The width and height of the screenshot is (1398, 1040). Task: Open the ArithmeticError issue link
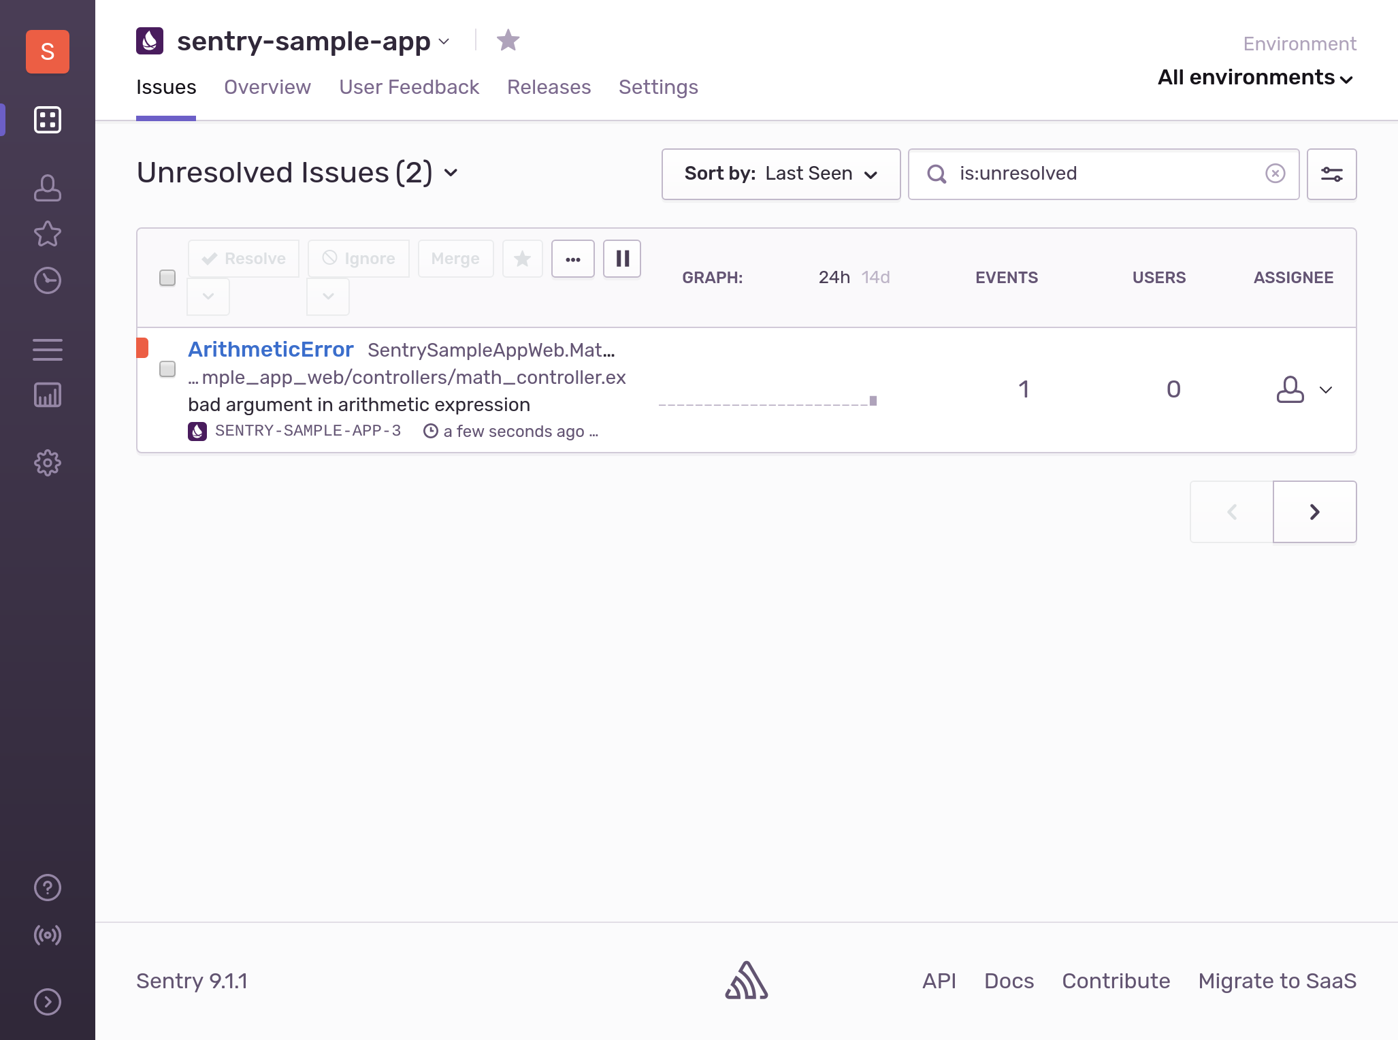(x=271, y=349)
